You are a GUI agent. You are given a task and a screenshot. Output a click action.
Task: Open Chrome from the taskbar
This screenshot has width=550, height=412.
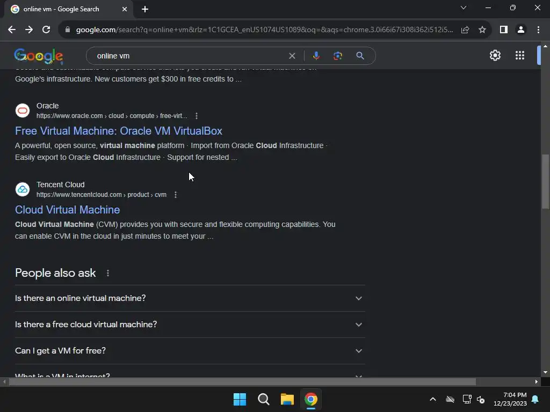(x=311, y=399)
